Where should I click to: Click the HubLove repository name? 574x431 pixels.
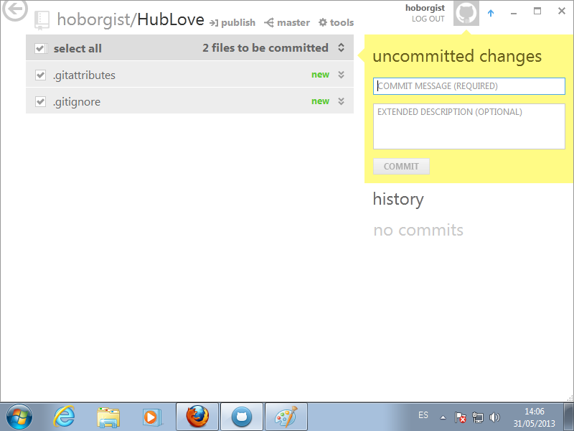click(171, 19)
